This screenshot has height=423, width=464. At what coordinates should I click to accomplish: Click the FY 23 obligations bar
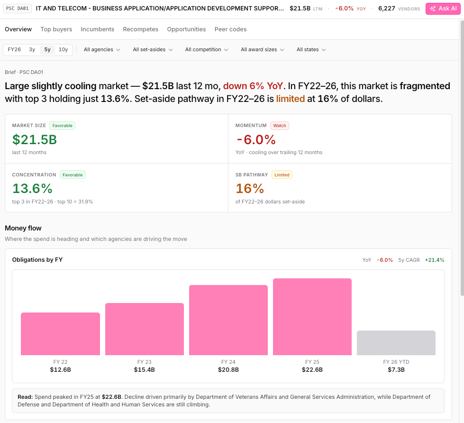[145, 329]
